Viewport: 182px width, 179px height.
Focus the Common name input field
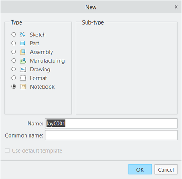pos(111,135)
